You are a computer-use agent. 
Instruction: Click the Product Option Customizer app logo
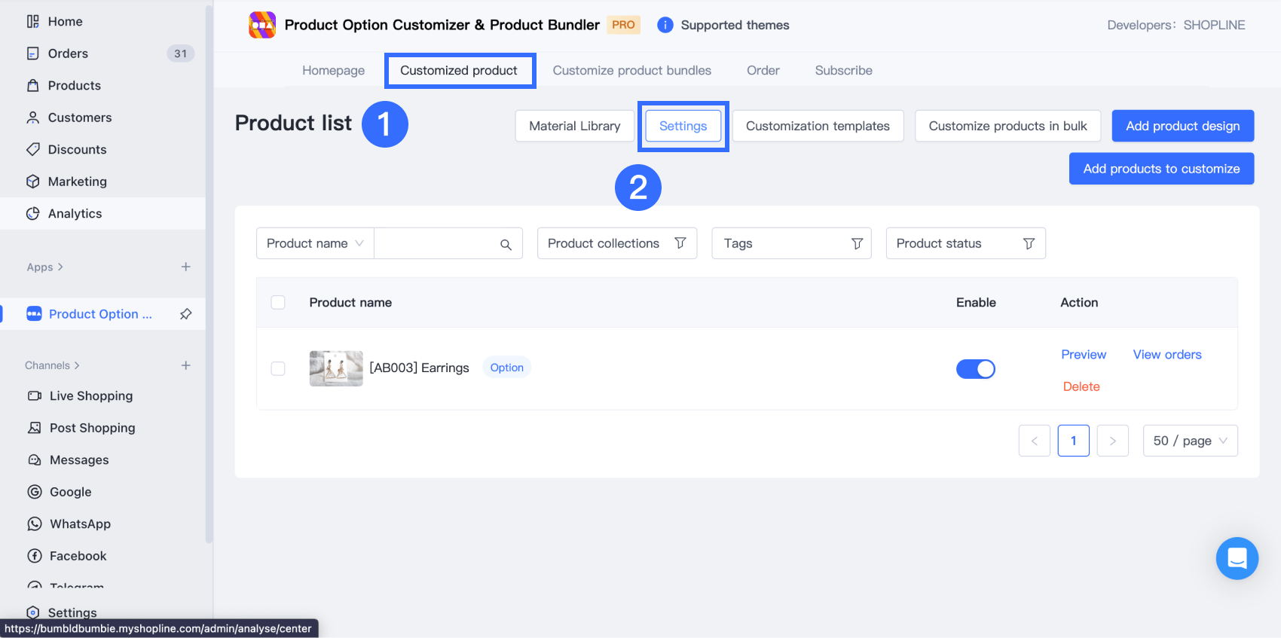262,25
